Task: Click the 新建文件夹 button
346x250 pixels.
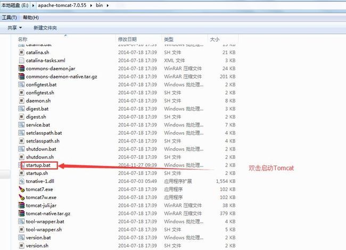Action: (x=45, y=28)
